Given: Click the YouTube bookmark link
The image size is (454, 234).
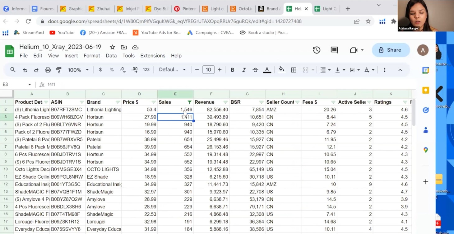Looking at the screenshot, I should coord(62,32).
